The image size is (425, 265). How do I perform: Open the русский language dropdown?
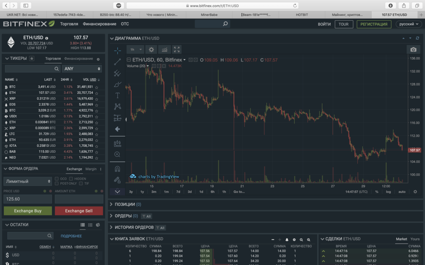click(x=408, y=24)
